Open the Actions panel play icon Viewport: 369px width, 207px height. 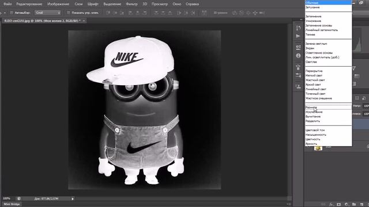click(298, 36)
